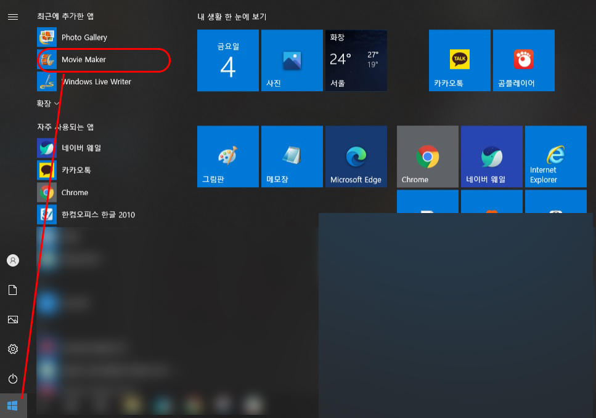Open the 곰플레이어 tile
Viewport: 596px width, 418px height.
pos(524,60)
